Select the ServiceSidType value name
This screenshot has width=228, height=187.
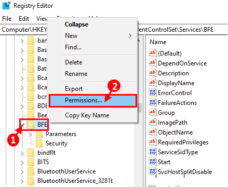[178, 152]
